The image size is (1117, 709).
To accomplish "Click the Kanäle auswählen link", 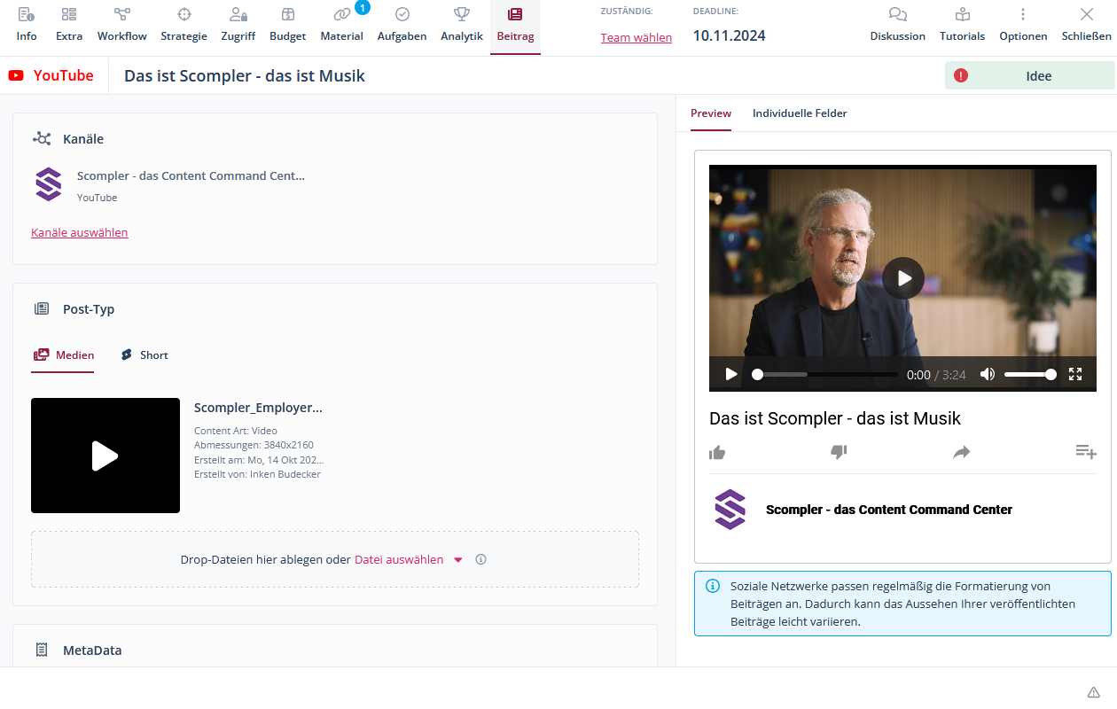I will point(80,233).
